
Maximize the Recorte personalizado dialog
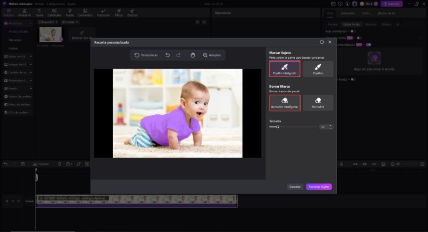pos(322,42)
